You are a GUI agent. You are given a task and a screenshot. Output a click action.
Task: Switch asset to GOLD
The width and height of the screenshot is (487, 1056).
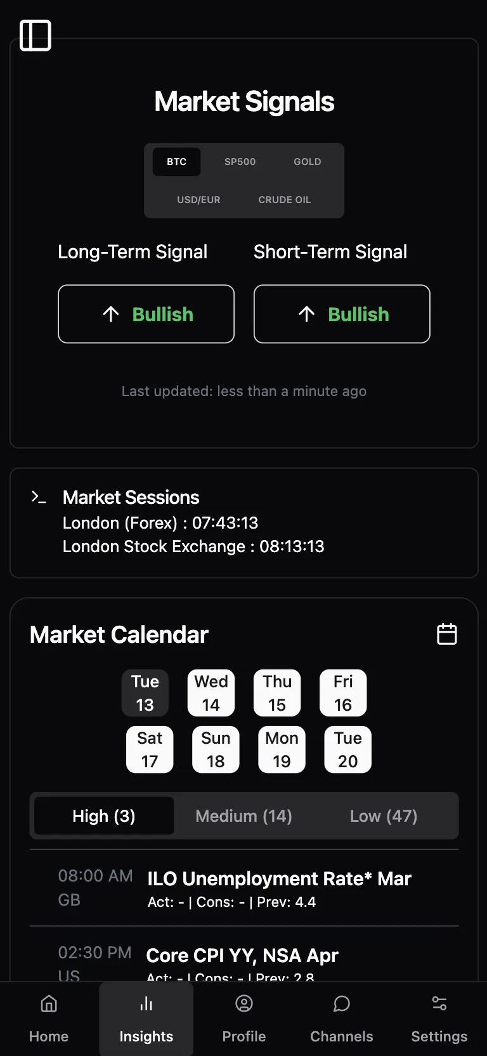point(308,162)
